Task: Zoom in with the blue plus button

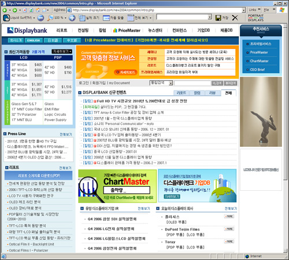Action: pos(72,18)
